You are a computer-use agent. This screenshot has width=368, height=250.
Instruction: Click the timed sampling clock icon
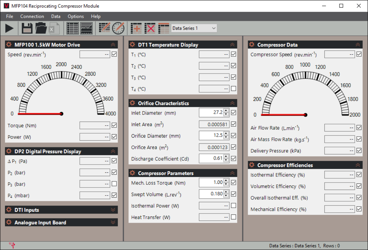coord(118,28)
